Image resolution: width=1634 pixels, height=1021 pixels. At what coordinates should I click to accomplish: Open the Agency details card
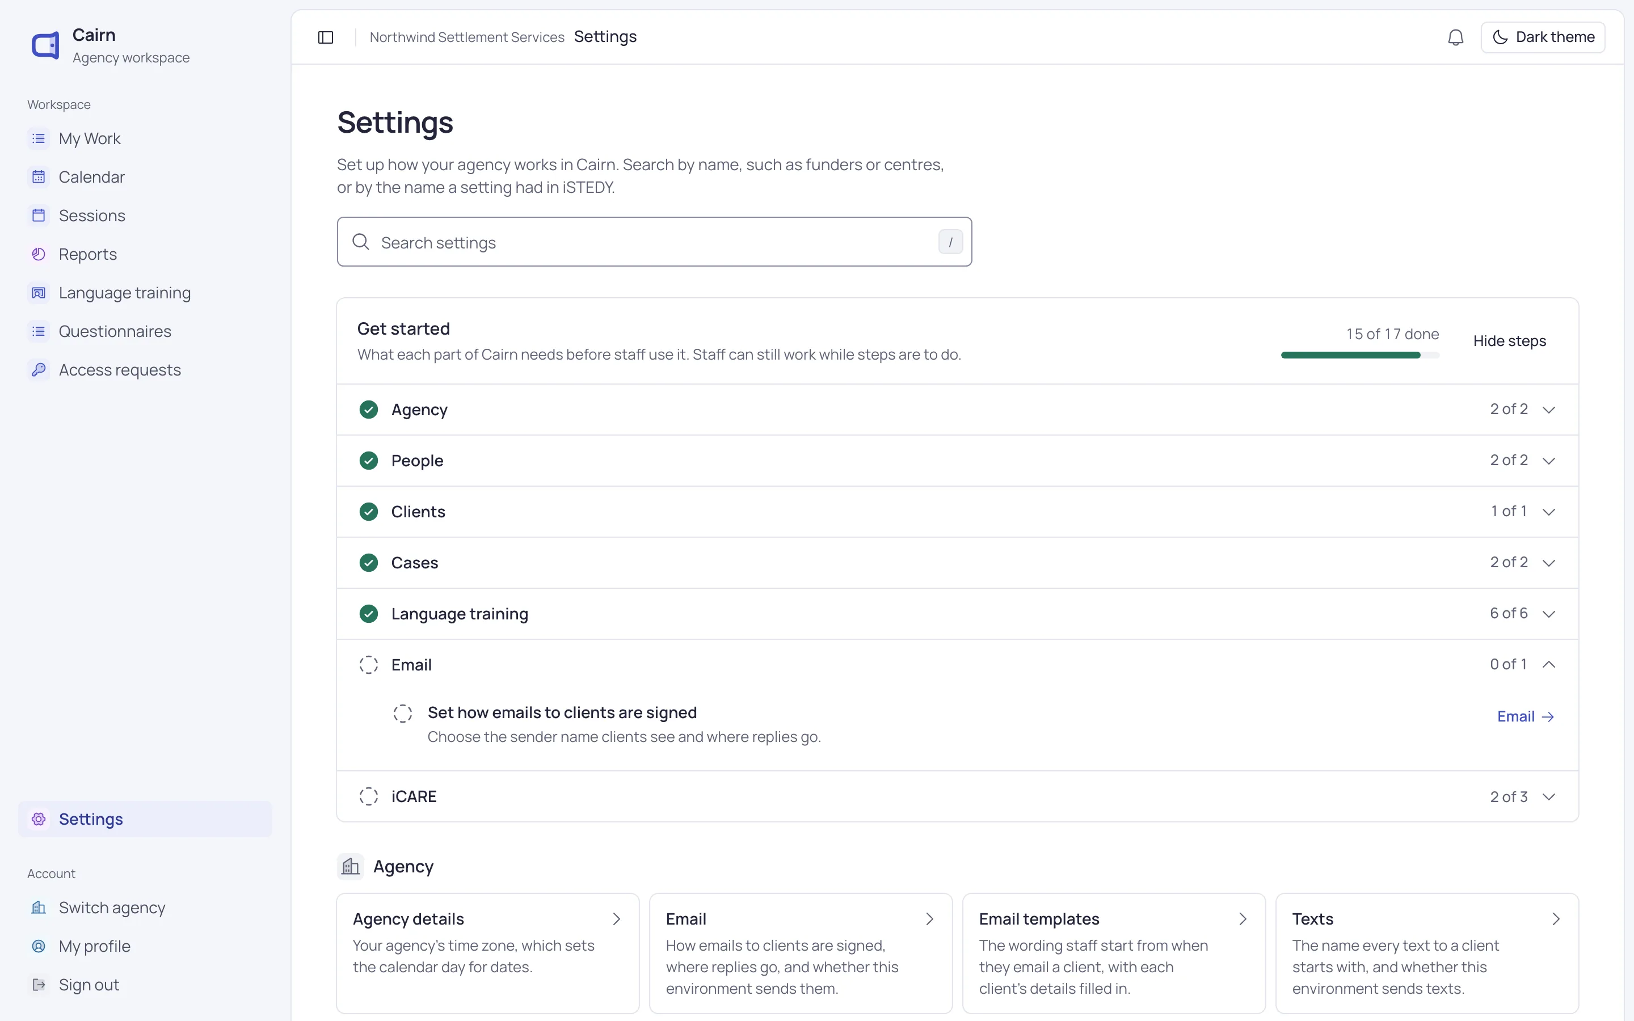pos(487,953)
